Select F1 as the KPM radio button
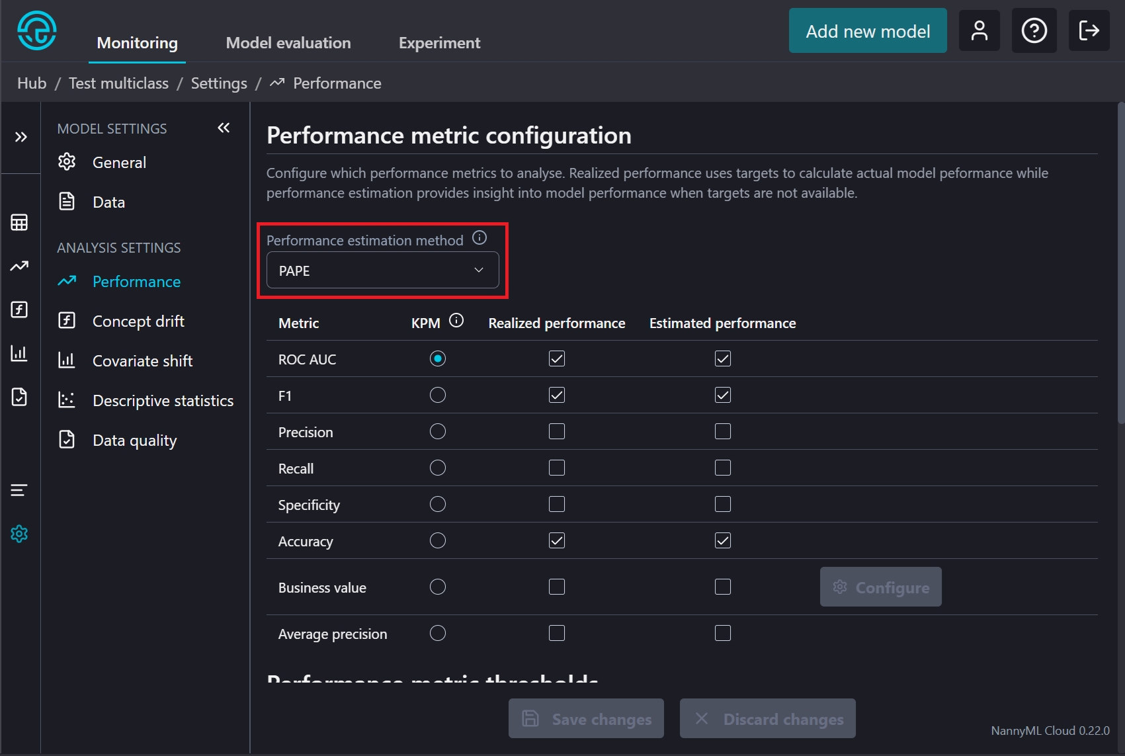1125x756 pixels. [438, 396]
